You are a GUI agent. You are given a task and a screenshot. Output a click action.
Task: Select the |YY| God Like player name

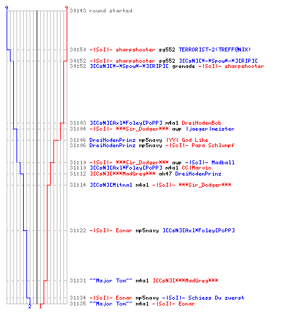tap(187, 140)
